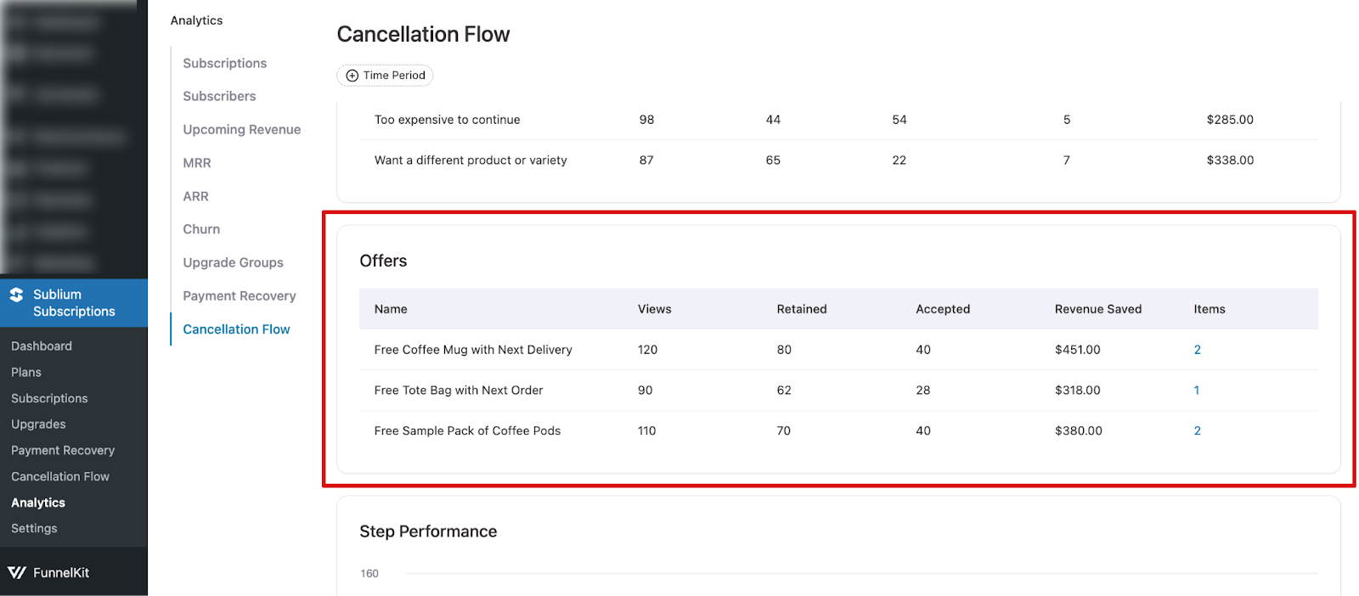Select the Free Coffee Mug with Next Delivery offer

(x=473, y=350)
